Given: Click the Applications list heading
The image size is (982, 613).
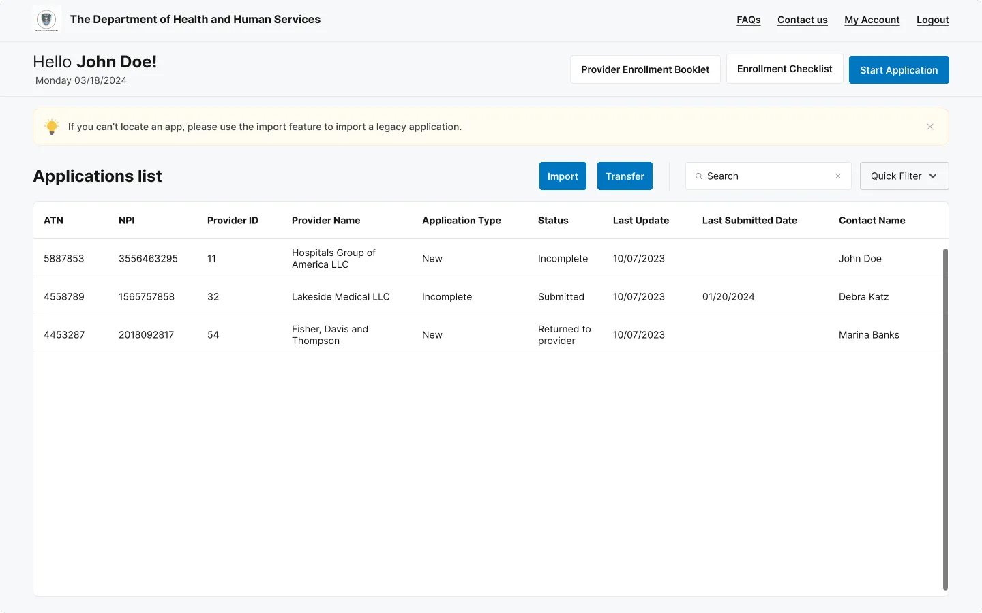Looking at the screenshot, I should pyautogui.click(x=98, y=176).
